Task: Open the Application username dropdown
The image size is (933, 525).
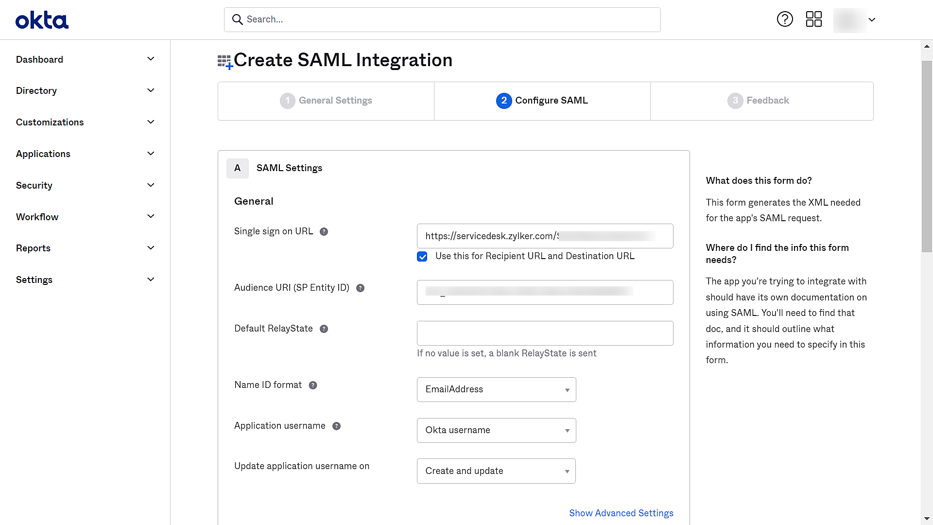Action: coord(496,430)
